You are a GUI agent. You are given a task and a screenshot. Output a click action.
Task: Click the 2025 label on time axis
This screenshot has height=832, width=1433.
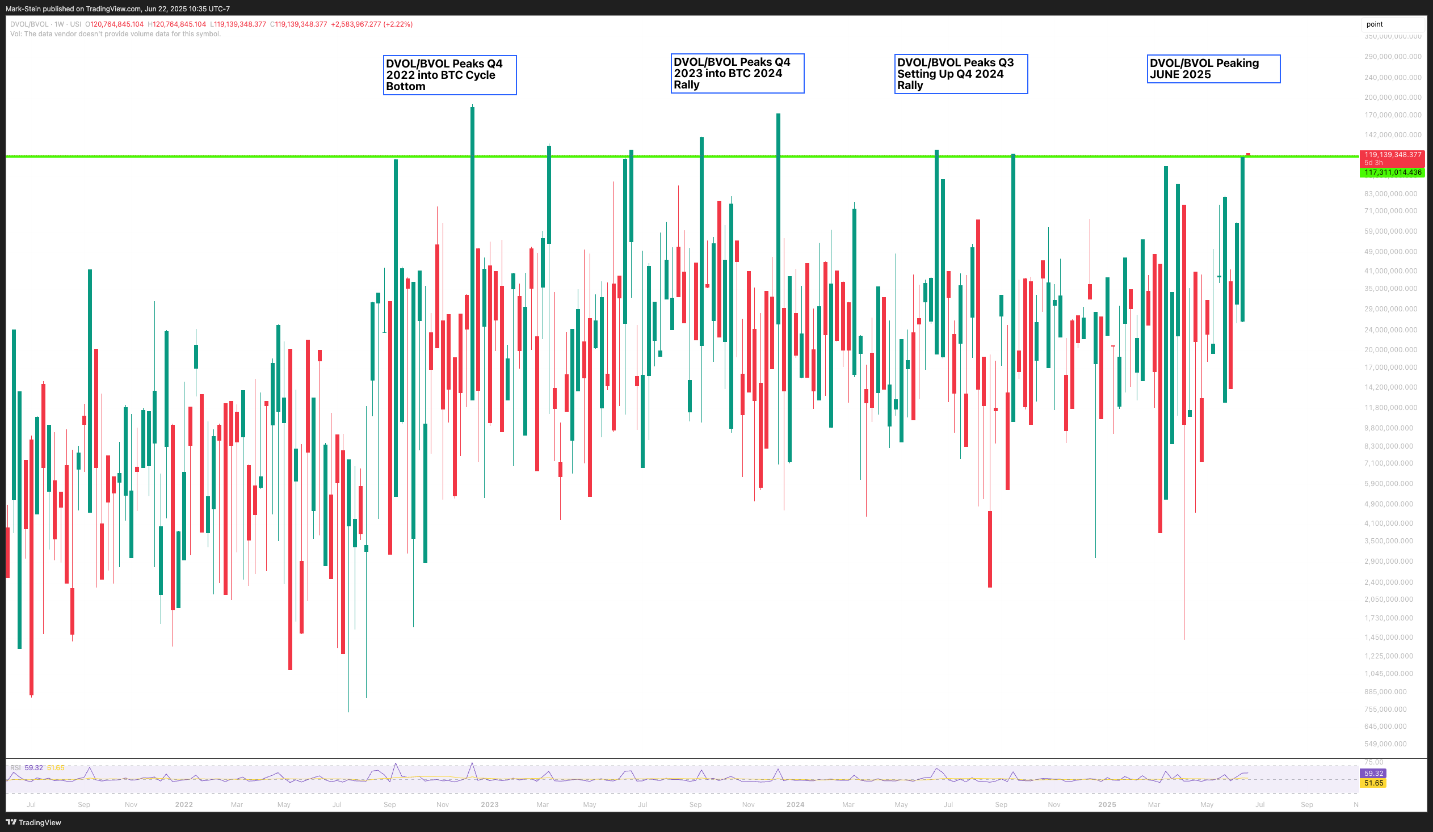pyautogui.click(x=1107, y=805)
